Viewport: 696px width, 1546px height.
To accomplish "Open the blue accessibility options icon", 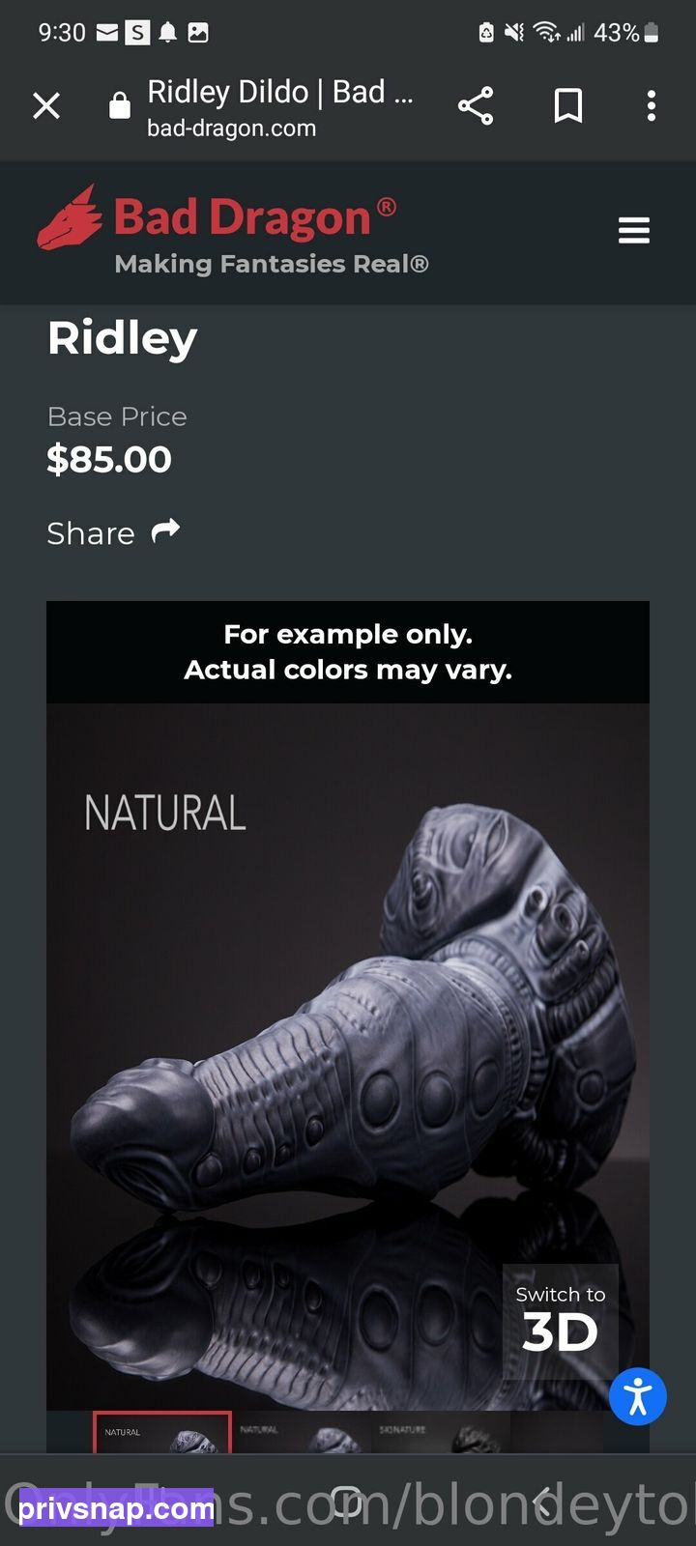I will click(638, 1396).
